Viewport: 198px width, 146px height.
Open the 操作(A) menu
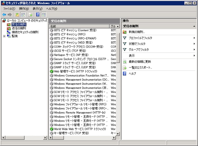23,9
